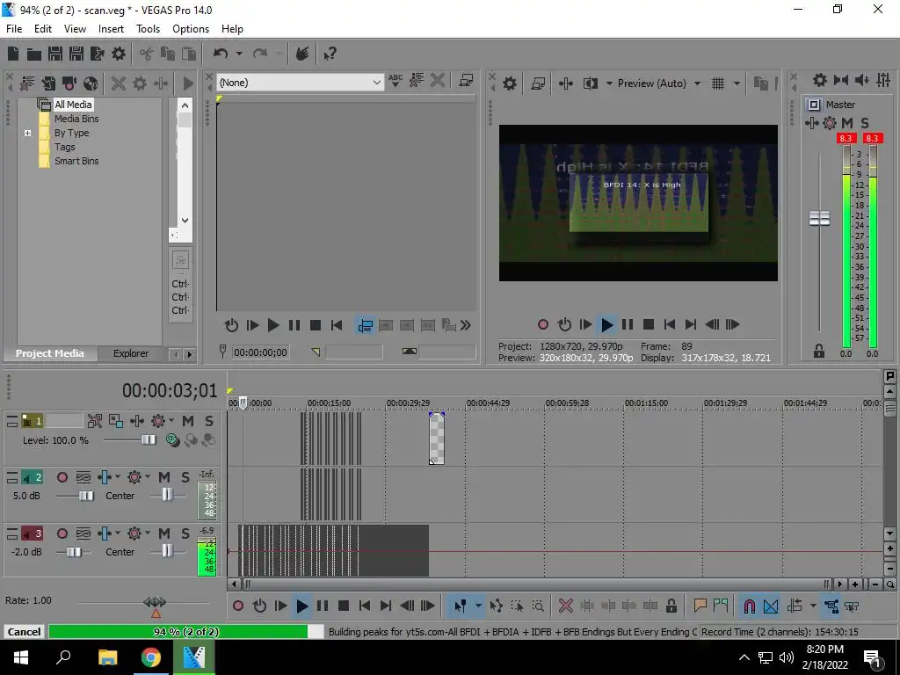Image resolution: width=900 pixels, height=675 pixels.
Task: Mute video track 1 with M button
Action: pos(188,421)
